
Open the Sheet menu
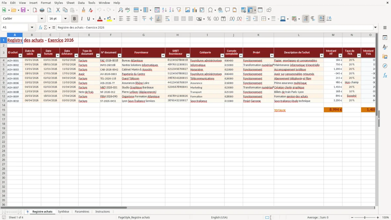tap(70, 3)
